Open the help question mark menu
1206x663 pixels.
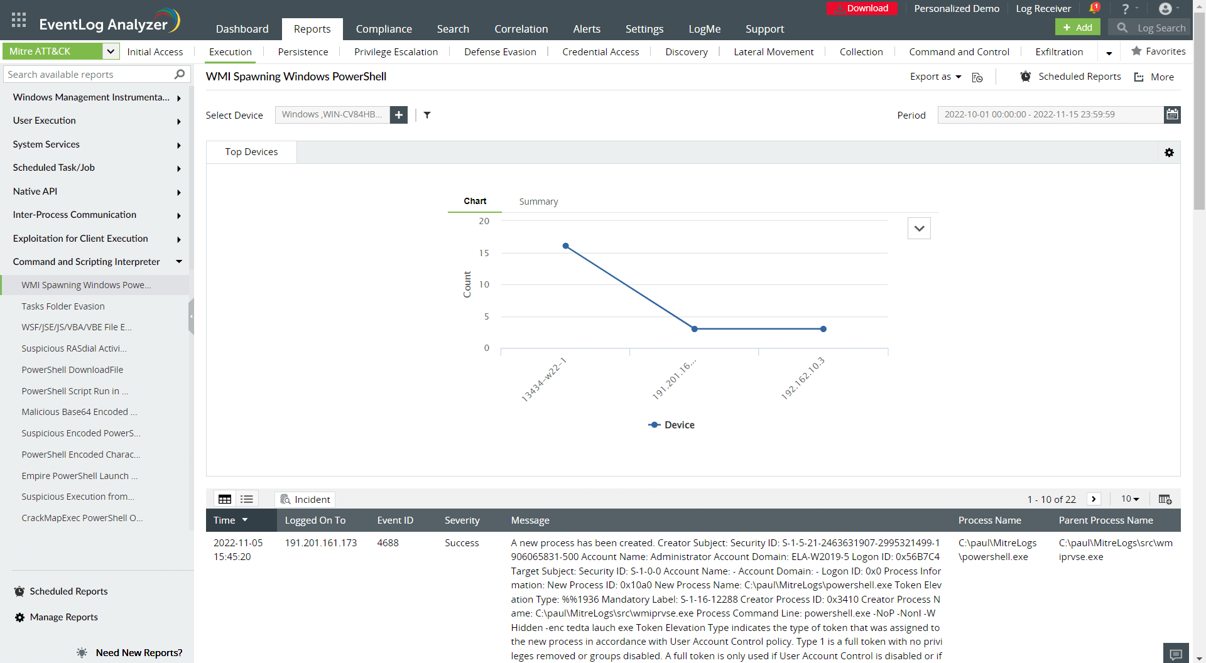pos(1126,9)
